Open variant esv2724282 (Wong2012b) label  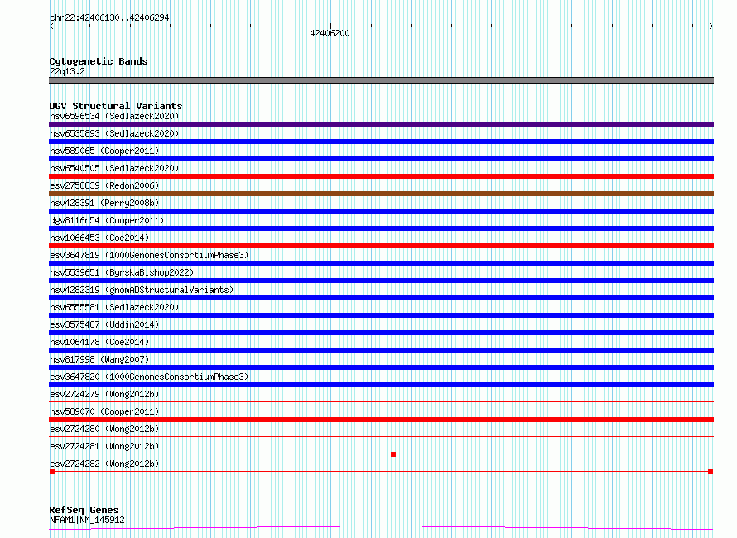pyautogui.click(x=104, y=464)
